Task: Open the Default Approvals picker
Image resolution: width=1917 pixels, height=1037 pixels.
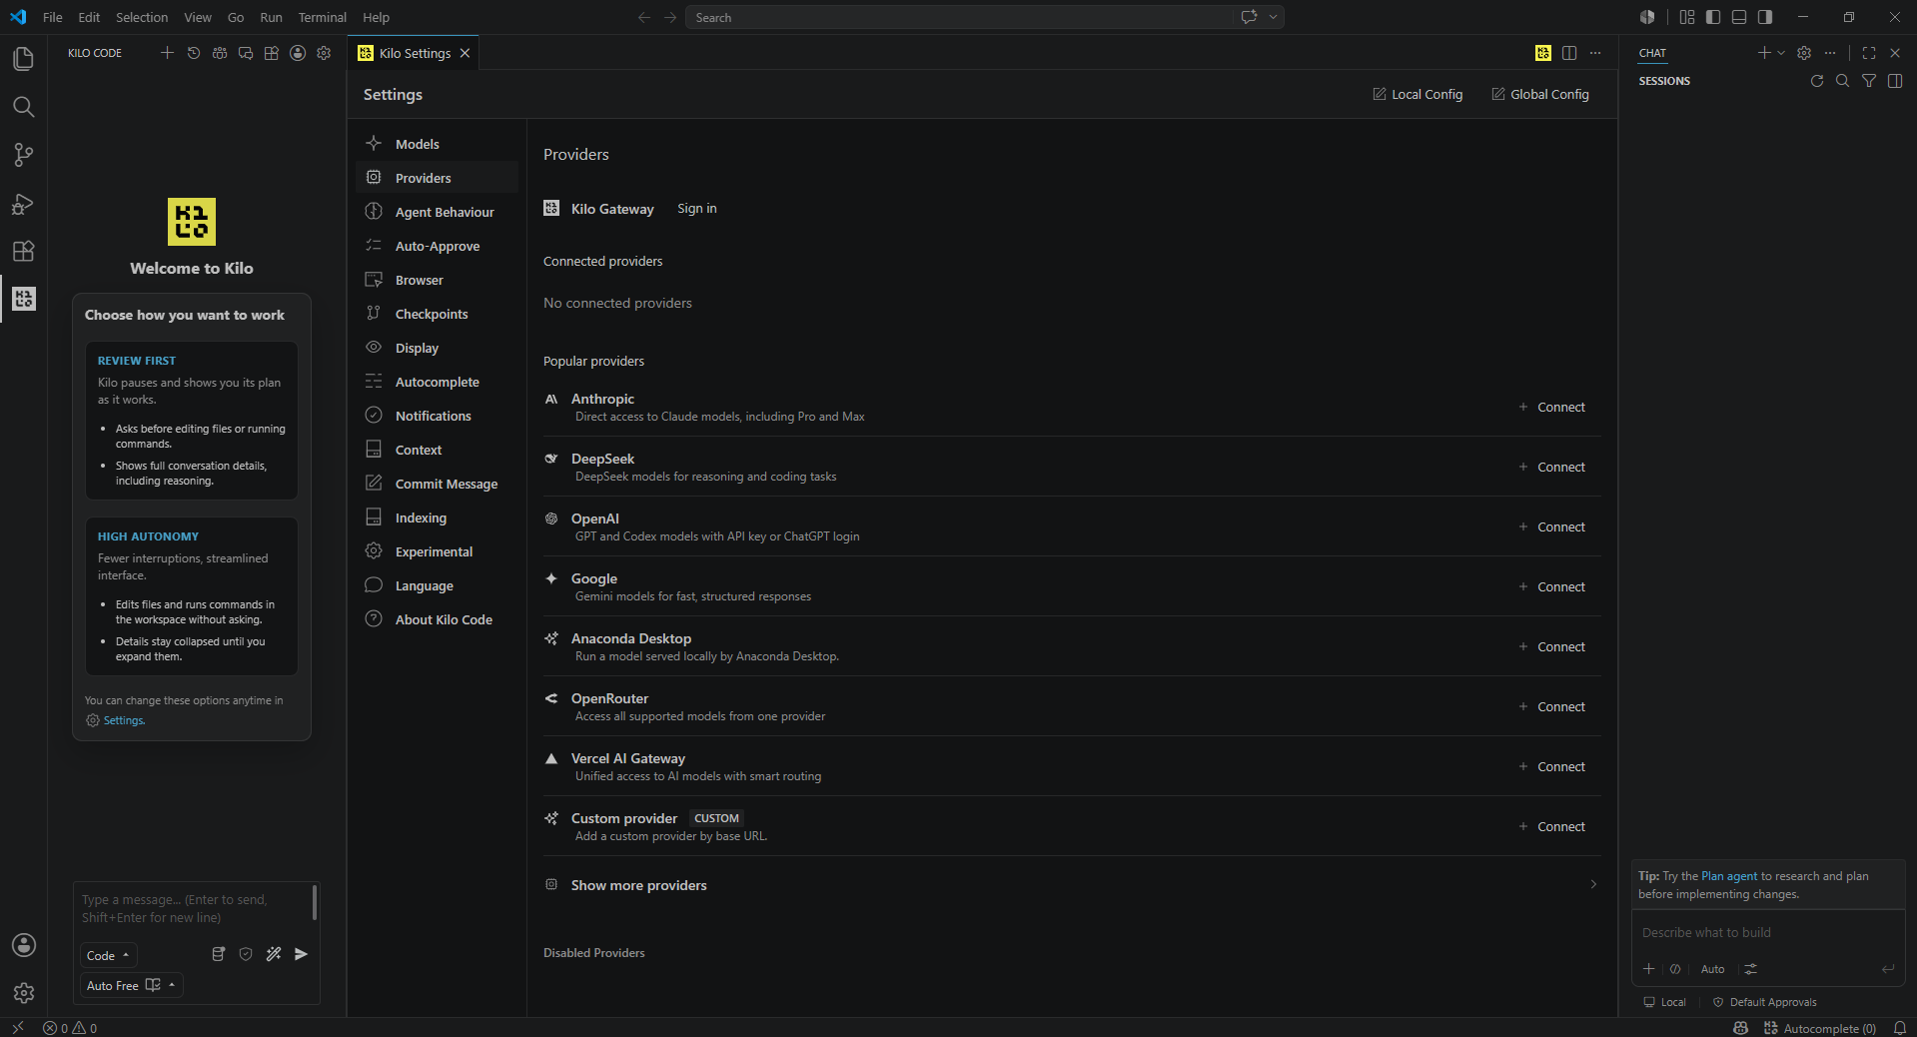Action: 1765,1002
